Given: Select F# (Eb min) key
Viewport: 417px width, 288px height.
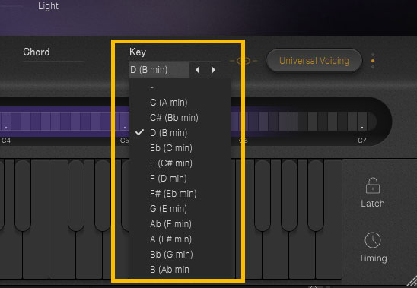Looking at the screenshot, I should [x=180, y=194].
